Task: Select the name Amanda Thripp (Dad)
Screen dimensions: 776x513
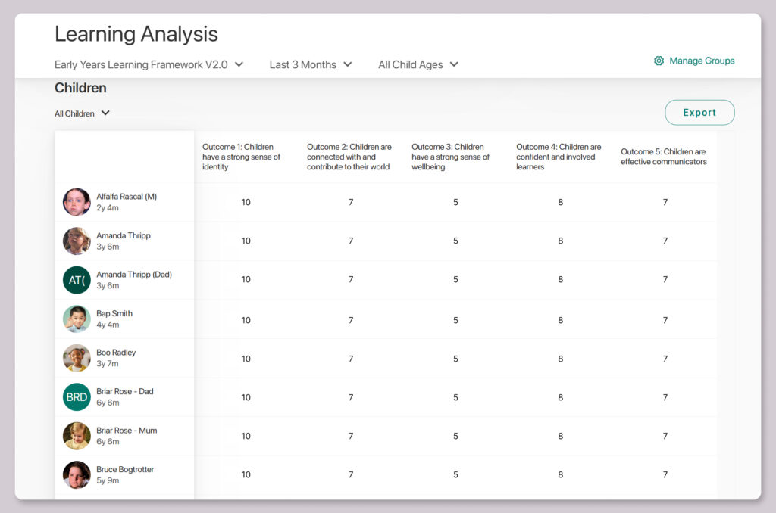Action: (x=134, y=275)
